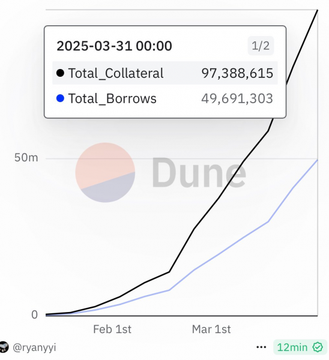This screenshot has height=360, width=329.
Task: Click the three-dots options menu icon
Action: click(x=261, y=347)
